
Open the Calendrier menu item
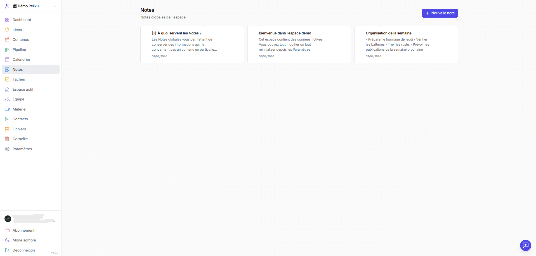[x=30, y=60]
